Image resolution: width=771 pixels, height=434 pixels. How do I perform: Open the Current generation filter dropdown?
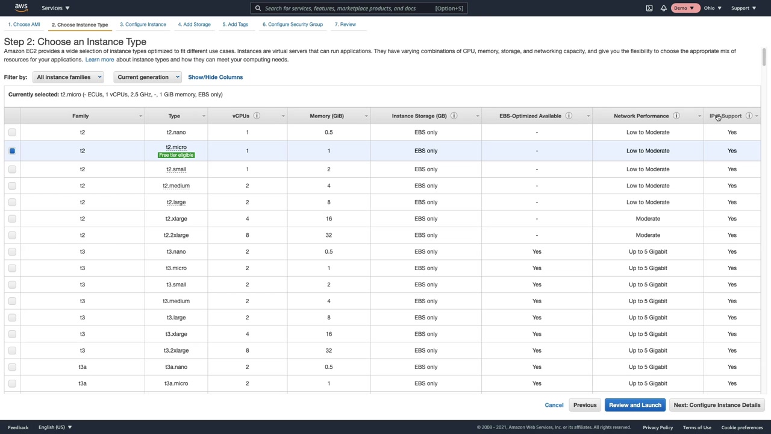pos(148,77)
